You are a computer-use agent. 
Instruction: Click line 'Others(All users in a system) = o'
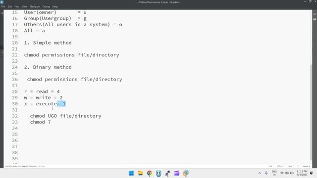73,25
